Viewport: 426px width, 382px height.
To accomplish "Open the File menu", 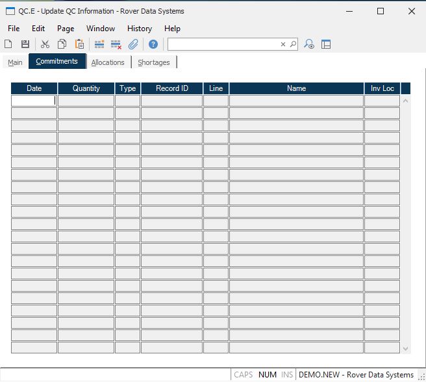I will tap(14, 29).
